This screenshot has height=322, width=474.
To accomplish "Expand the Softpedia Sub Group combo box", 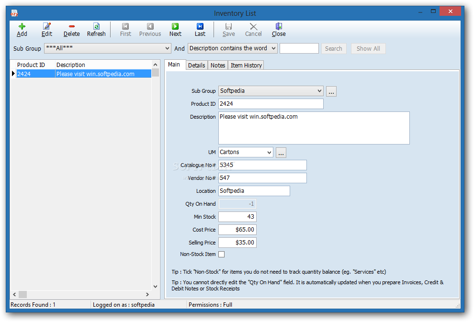I will [319, 91].
